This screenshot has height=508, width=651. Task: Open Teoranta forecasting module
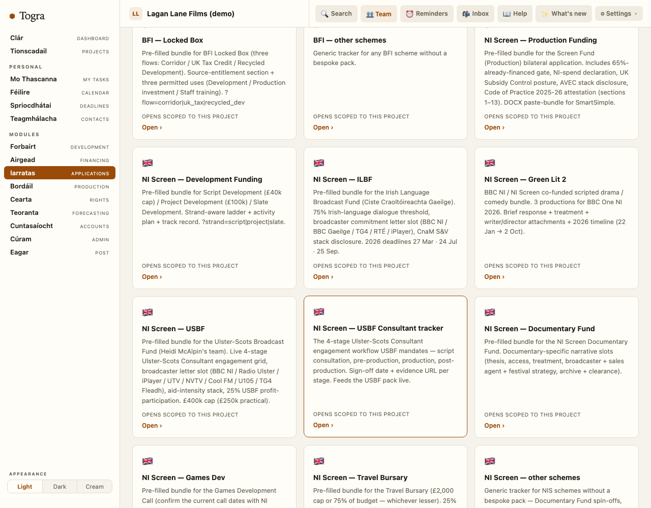(60, 213)
